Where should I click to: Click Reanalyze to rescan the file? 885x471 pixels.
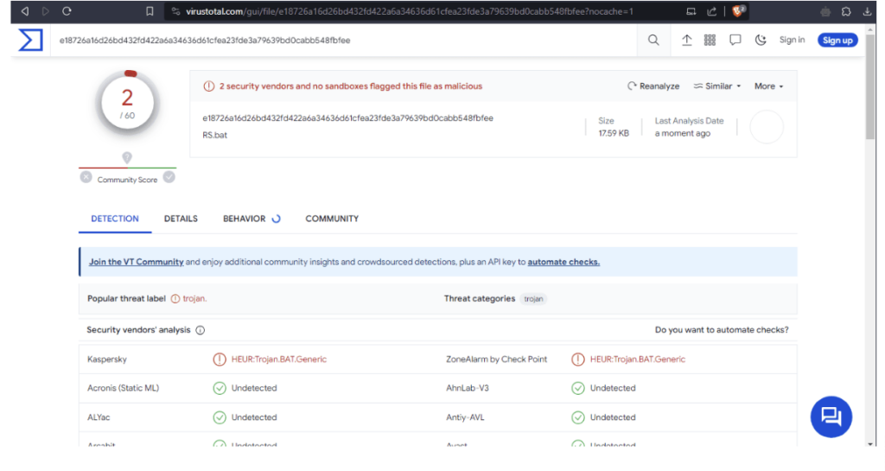[x=653, y=86]
